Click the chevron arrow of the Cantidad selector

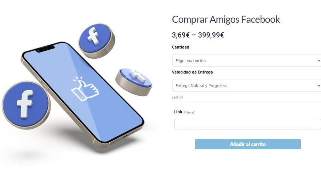point(318,61)
